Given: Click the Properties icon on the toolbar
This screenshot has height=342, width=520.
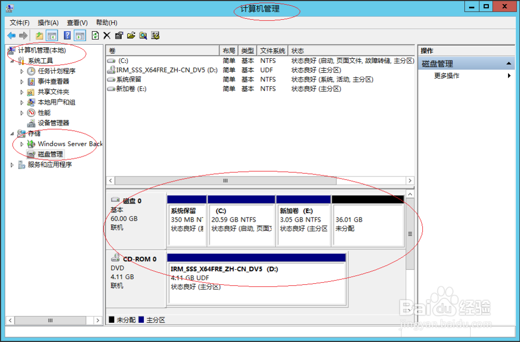Looking at the screenshot, I should coord(119,35).
